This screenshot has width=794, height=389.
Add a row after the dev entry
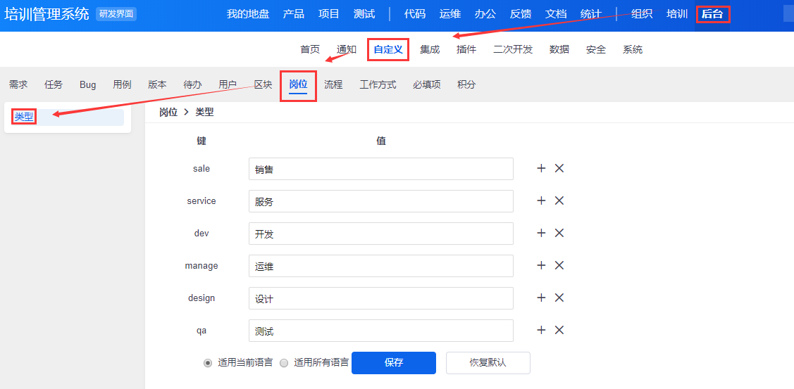(541, 234)
